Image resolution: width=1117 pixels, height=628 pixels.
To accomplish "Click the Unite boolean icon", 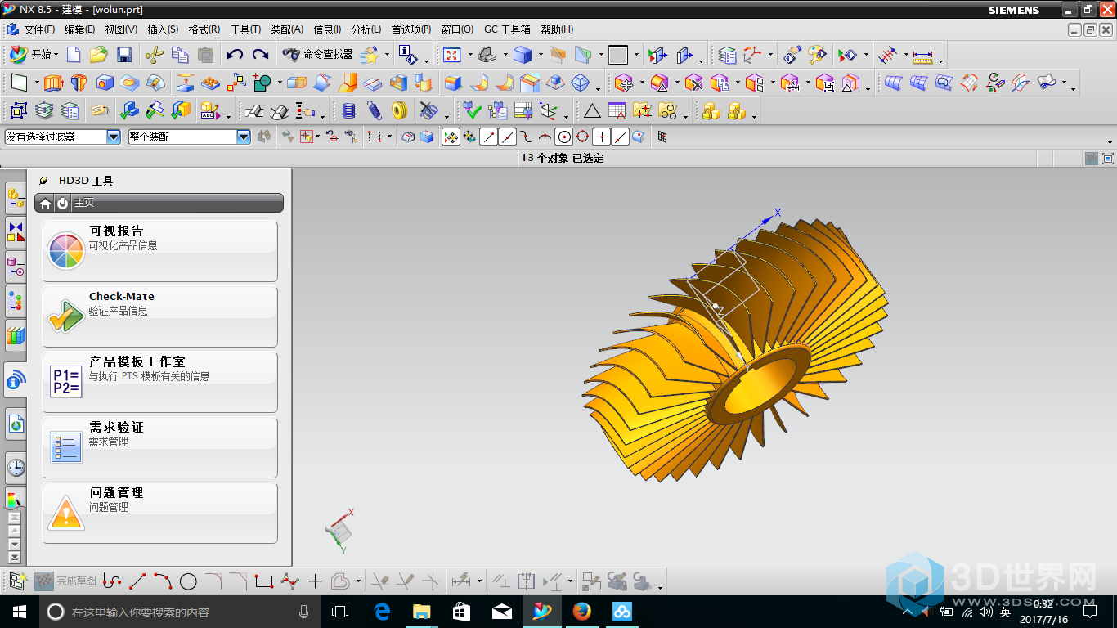I will point(262,83).
